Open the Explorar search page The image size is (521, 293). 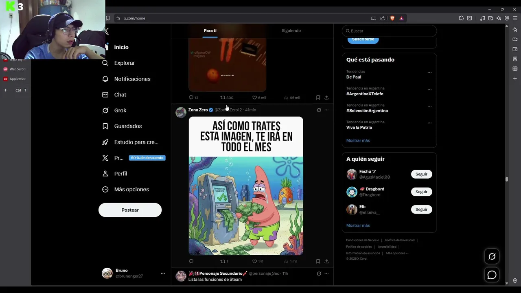124,63
